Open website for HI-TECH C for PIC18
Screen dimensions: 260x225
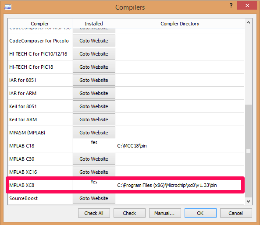click(94, 67)
